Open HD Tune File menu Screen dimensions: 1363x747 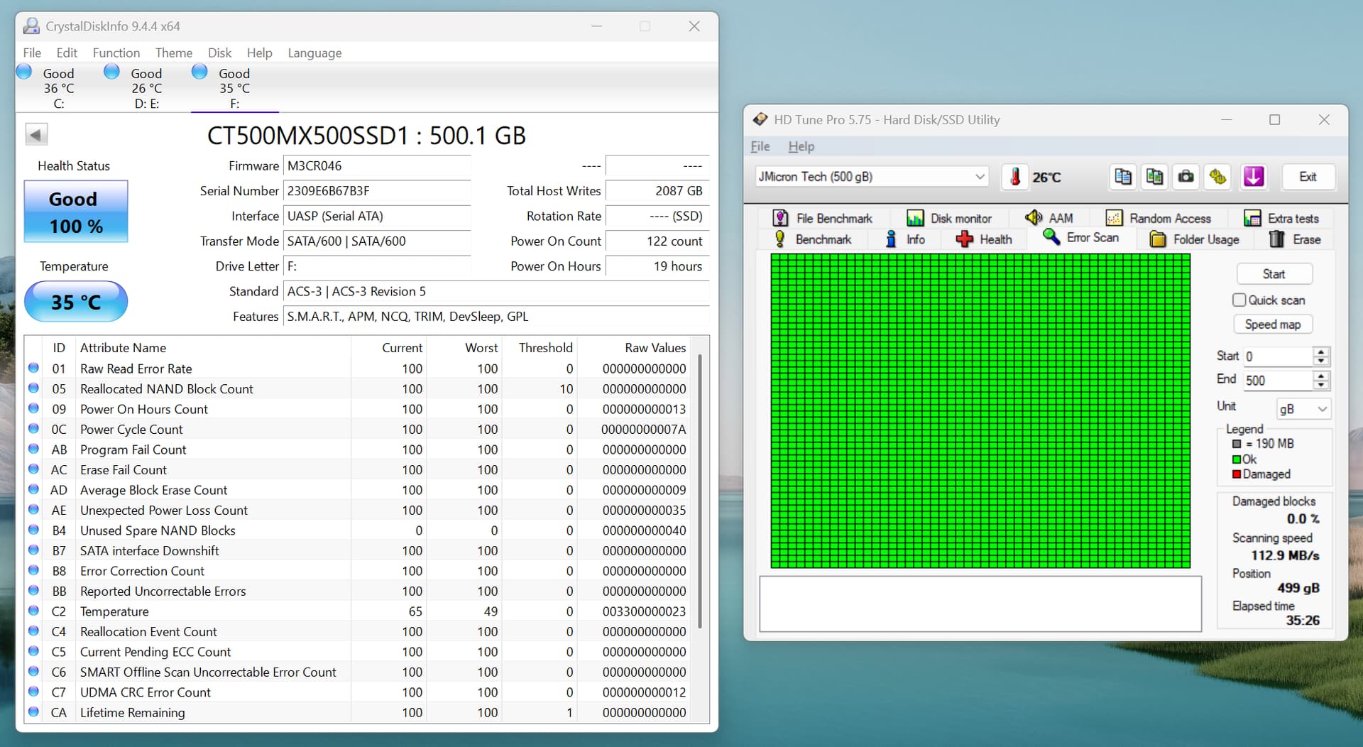click(760, 146)
